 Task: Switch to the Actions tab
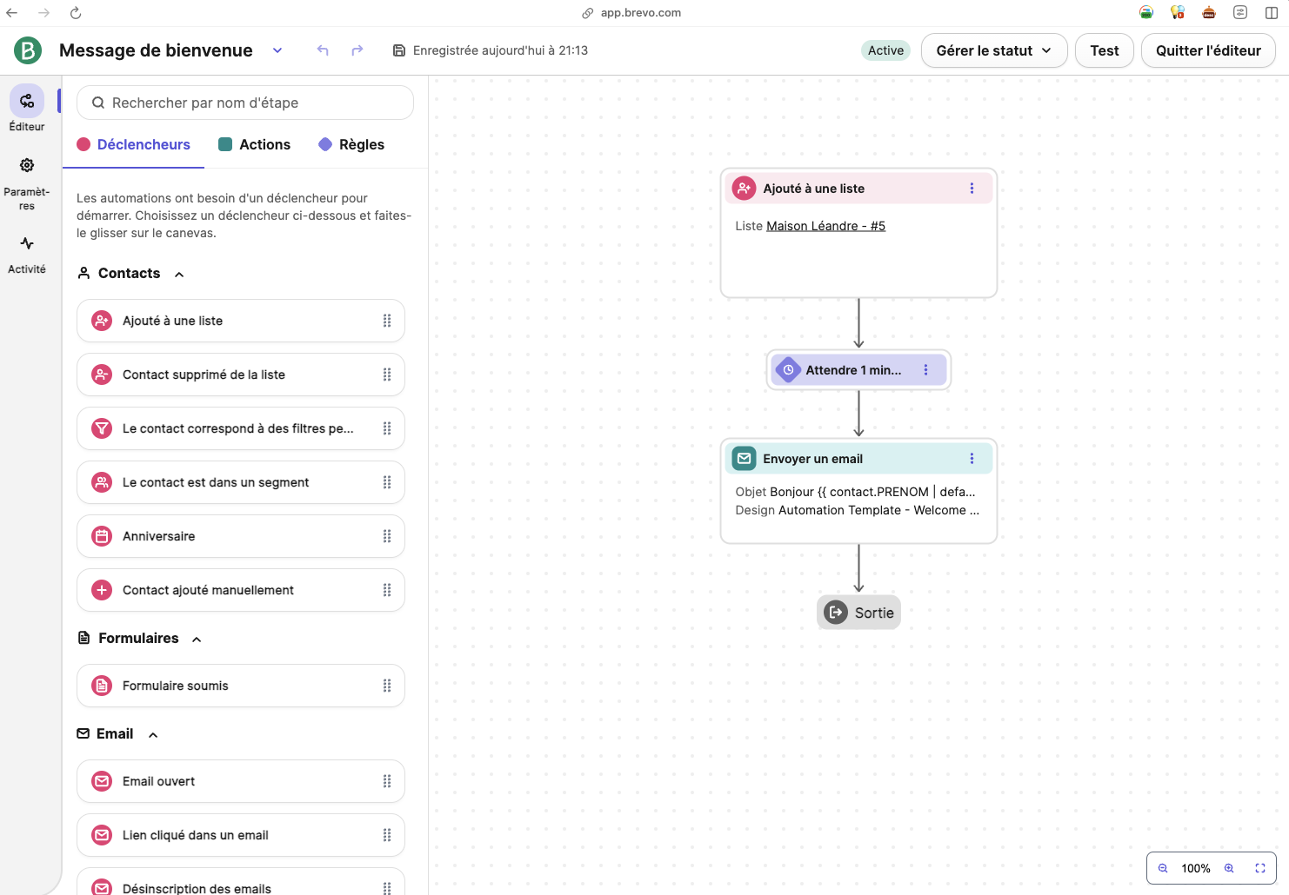pos(255,144)
